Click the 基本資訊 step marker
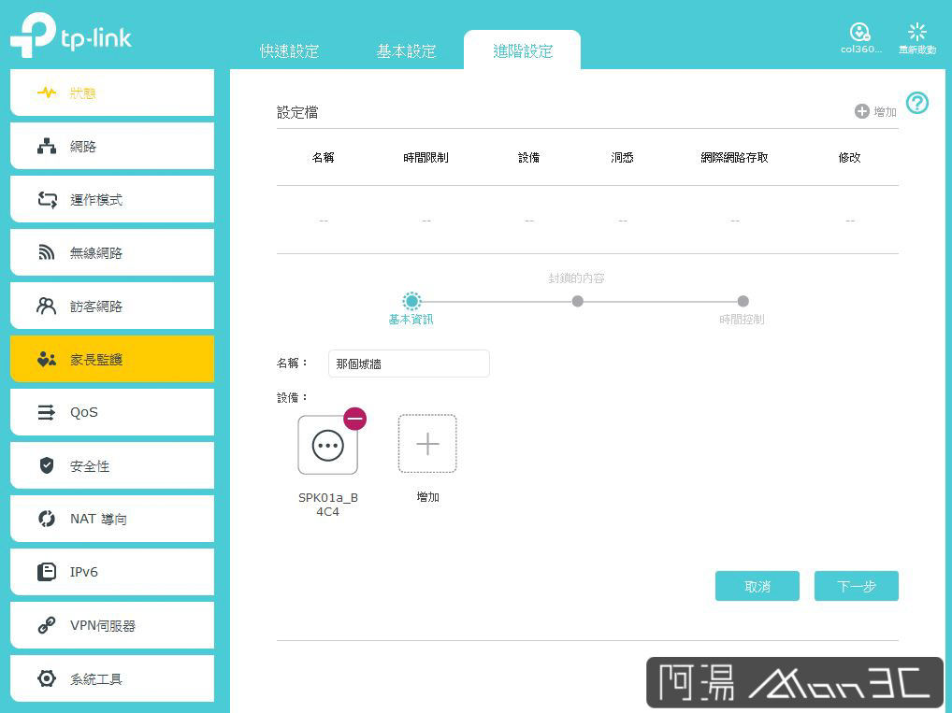The image size is (952, 713). 411,301
